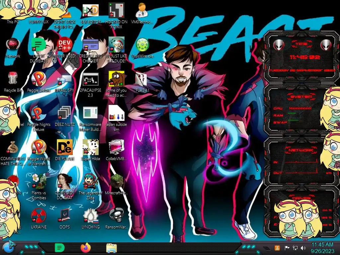Open the volume speaker tray icon

pos(303,248)
